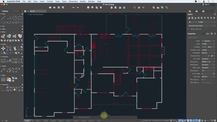
Task: Open the Unsaved Layer State dropdown
Action: click(x=202, y=26)
